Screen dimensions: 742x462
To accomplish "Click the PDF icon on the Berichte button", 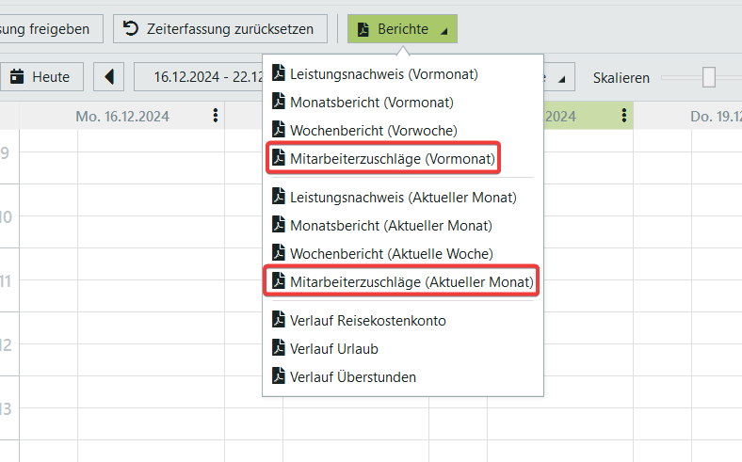I will pos(362,29).
